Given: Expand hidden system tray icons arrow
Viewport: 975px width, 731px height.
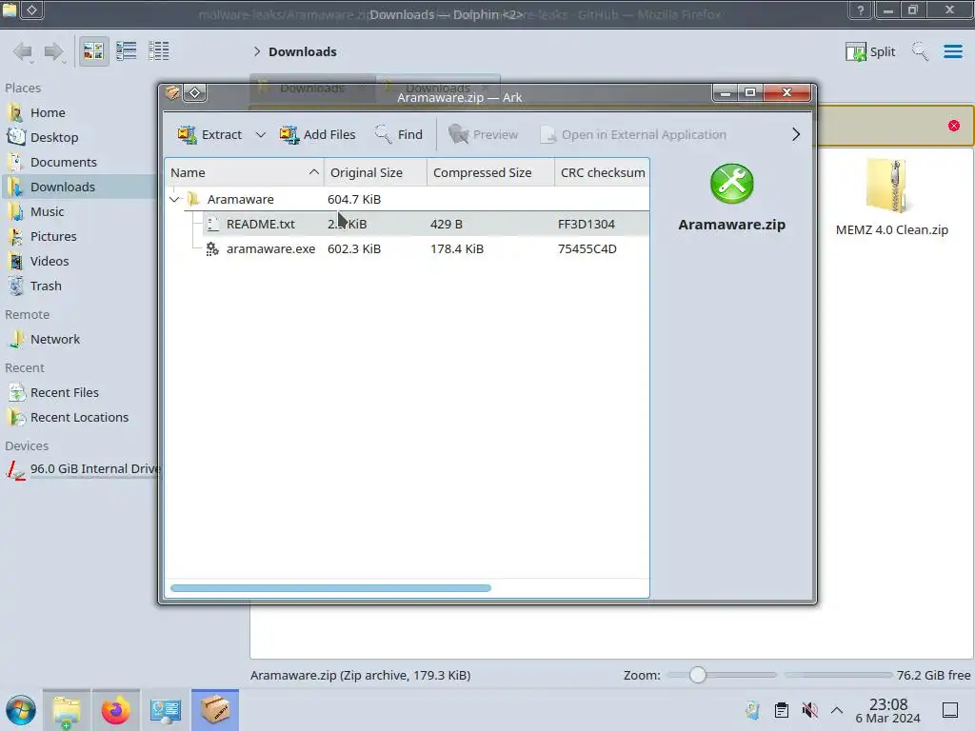Looking at the screenshot, I should tap(837, 710).
